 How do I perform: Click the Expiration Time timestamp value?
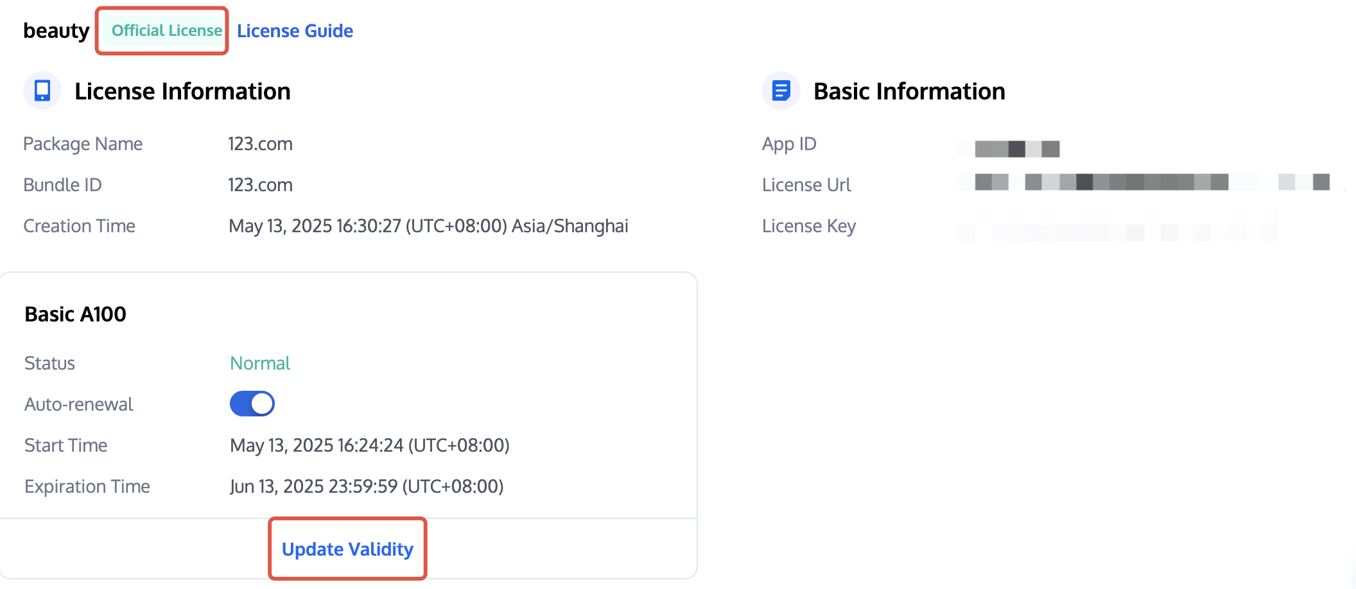tap(367, 486)
